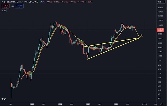Click the 125.19 BUY button
Screen dimensions: 167x106
19,6
